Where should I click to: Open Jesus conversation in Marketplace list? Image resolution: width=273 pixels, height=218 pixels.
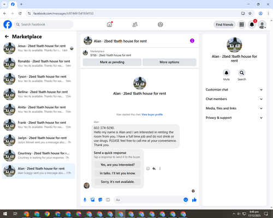coord(38,48)
